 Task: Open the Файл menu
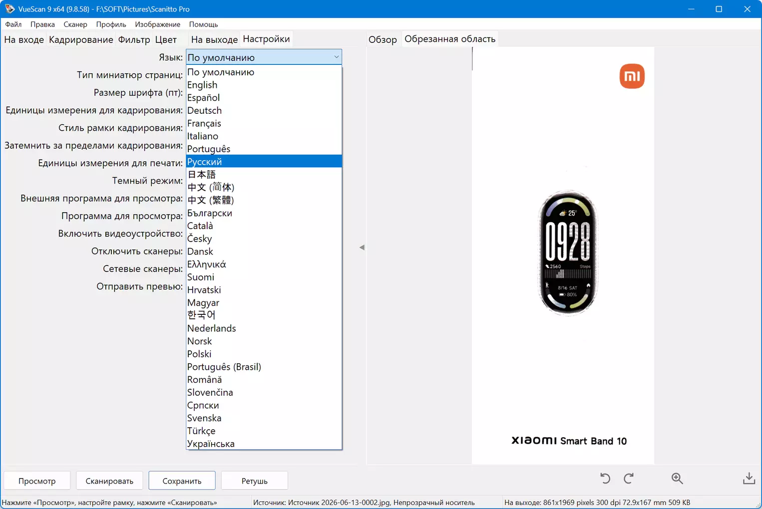click(x=13, y=24)
